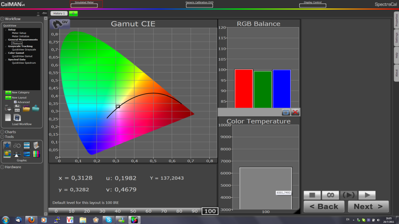Expand the Charts section

[2, 132]
